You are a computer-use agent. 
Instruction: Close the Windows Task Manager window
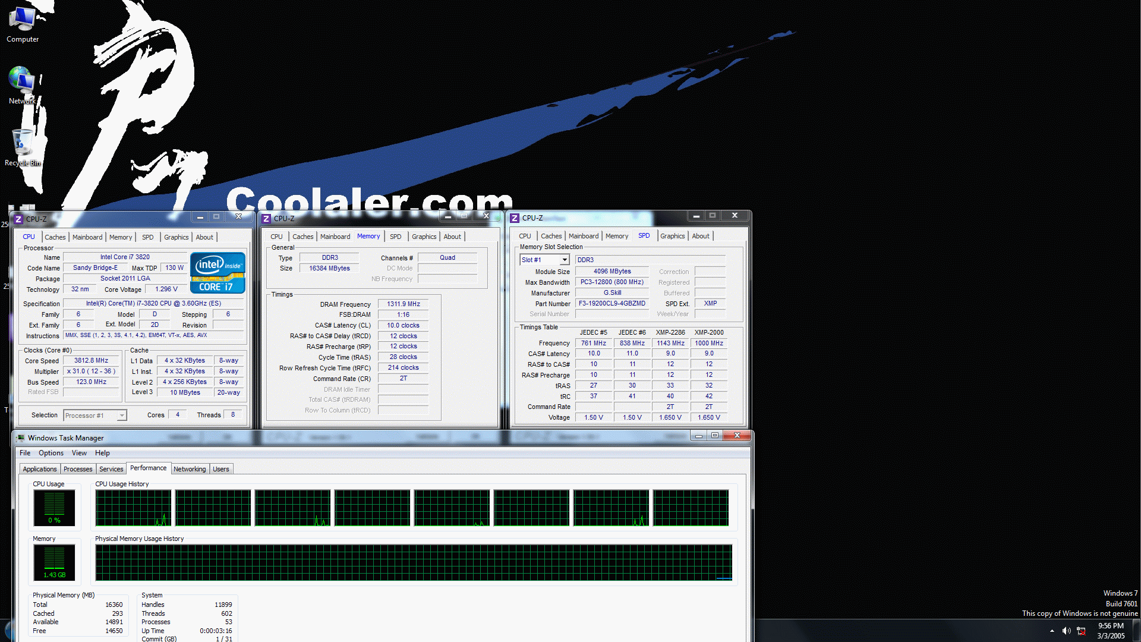coord(737,436)
